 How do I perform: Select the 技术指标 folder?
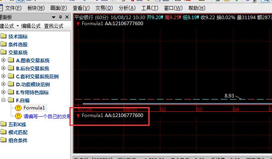pos(18,36)
